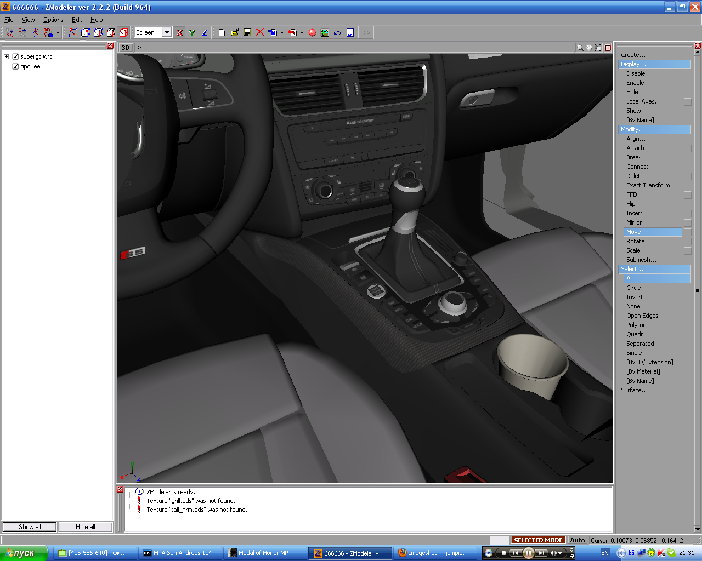The height and width of the screenshot is (561, 702).
Task: Toggle the options box beside Local Axes…
Action: coord(688,102)
